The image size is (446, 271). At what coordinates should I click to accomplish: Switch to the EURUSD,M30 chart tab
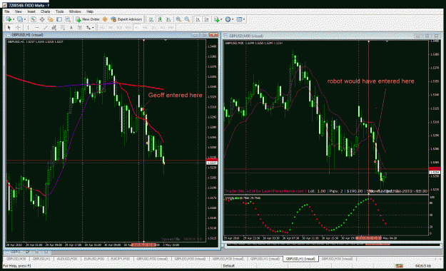[93, 259]
